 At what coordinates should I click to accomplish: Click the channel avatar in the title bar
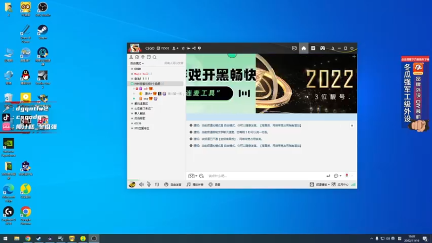[x=134, y=48]
